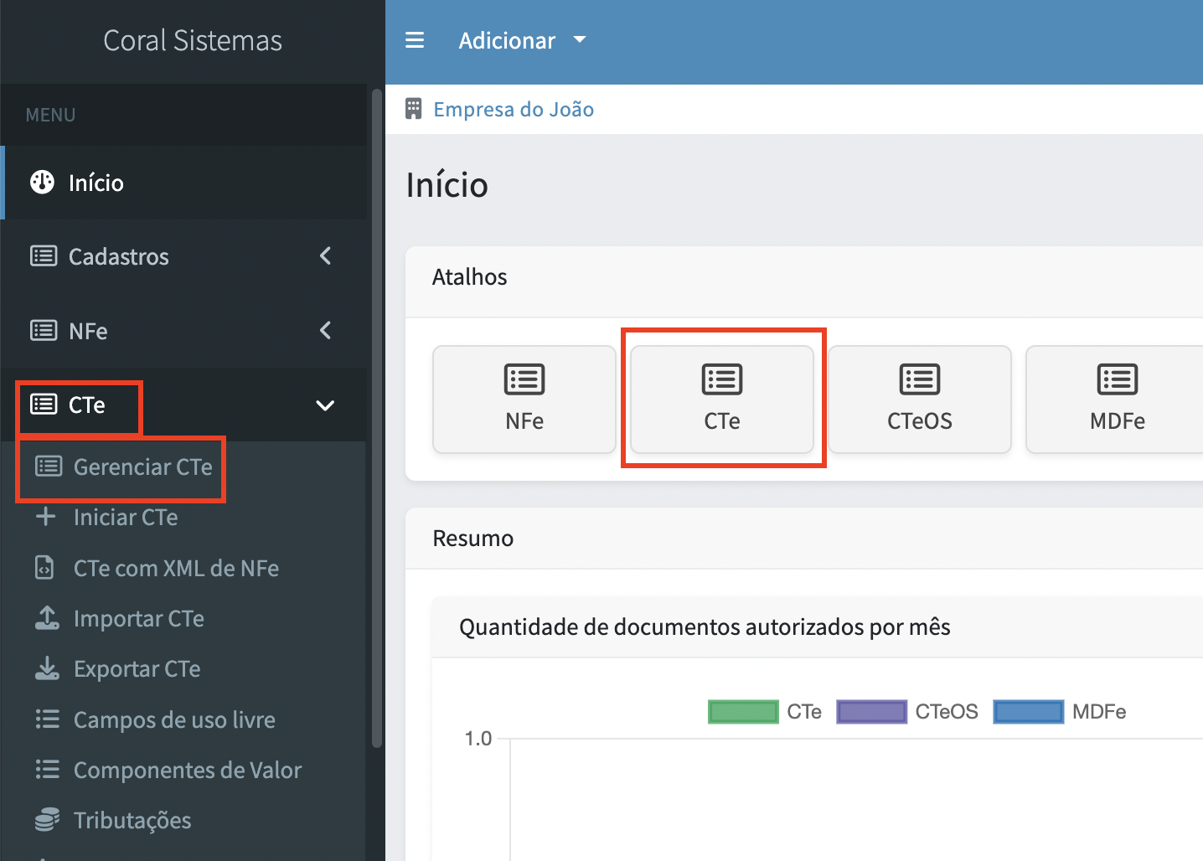Open the Adicionar dropdown

click(x=522, y=40)
